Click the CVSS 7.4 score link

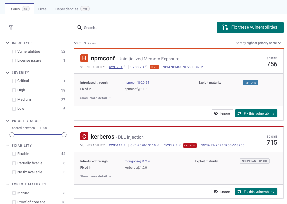(138, 67)
